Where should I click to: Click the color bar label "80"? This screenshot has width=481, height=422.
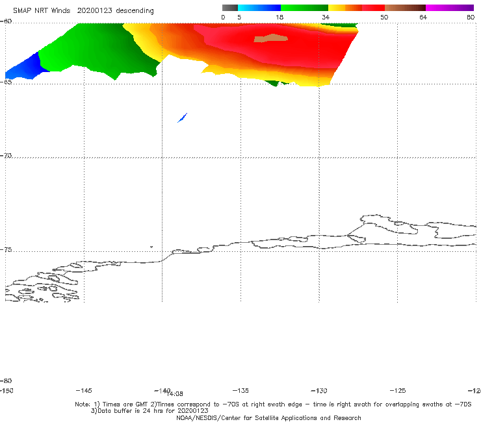471,17
